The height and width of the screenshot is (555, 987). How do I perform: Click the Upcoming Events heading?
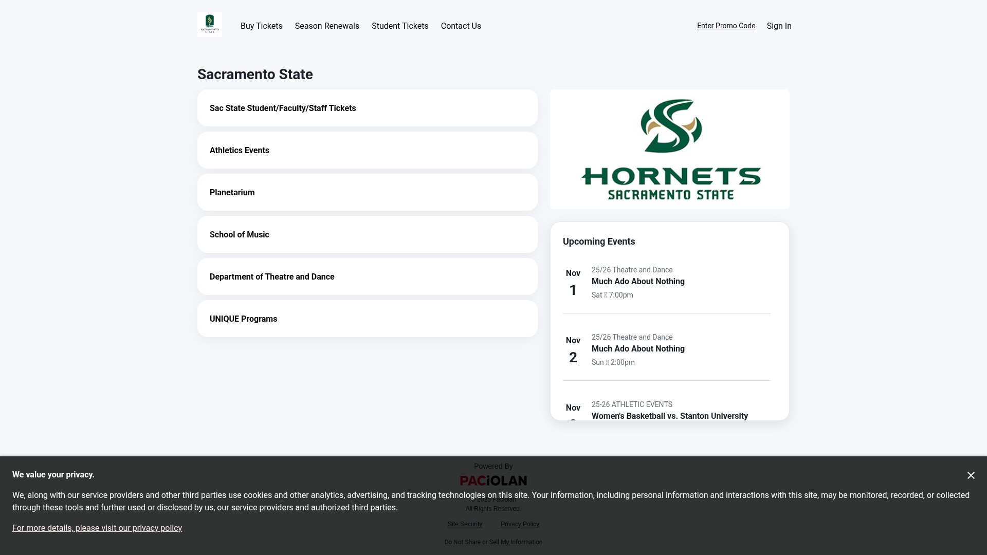[599, 242]
